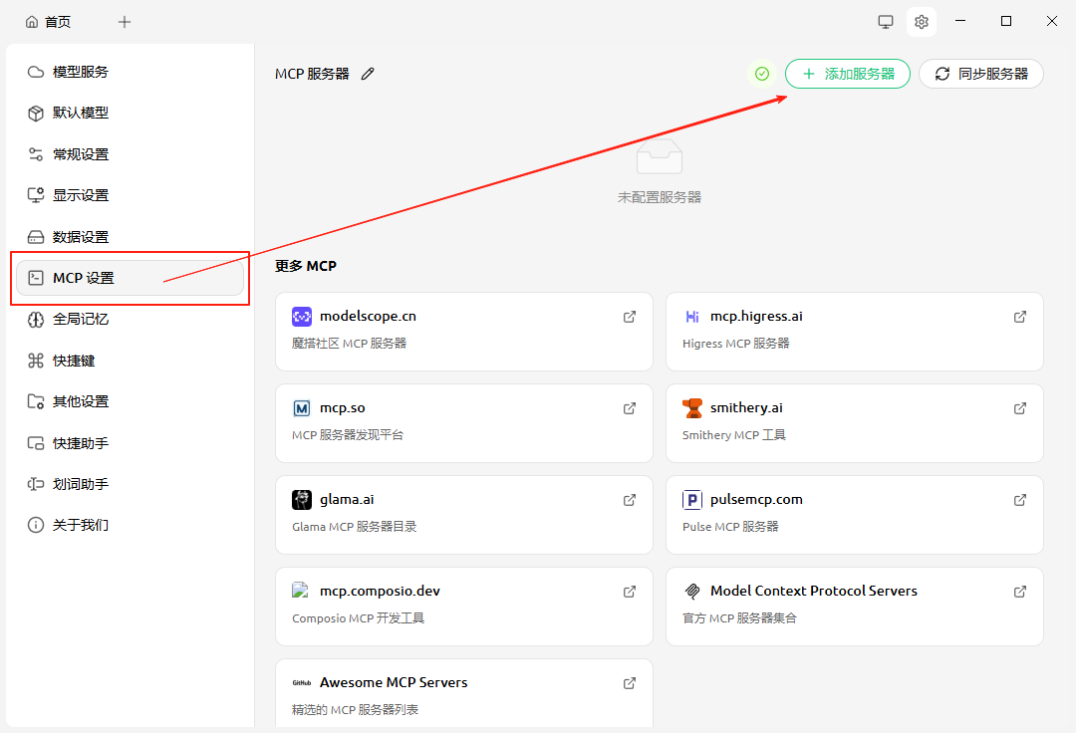Viewport: 1076px width, 733px height.
Task: Click the monitor display icon in title bar
Action: [886, 22]
